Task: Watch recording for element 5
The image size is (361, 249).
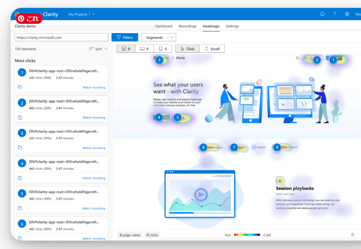Action: click(94, 208)
